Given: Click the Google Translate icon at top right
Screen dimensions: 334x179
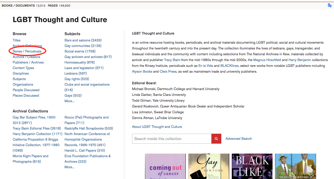Looking at the screenshot, I should 330,5.
